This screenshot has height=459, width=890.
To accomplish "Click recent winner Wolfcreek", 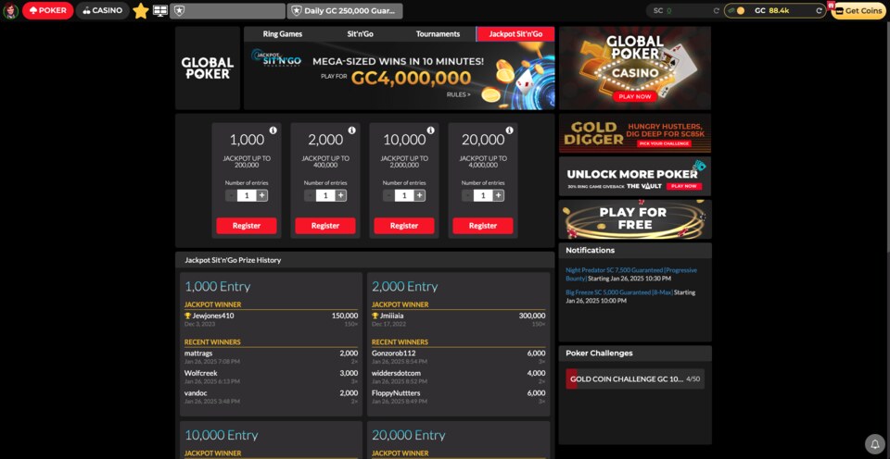I will (201, 373).
